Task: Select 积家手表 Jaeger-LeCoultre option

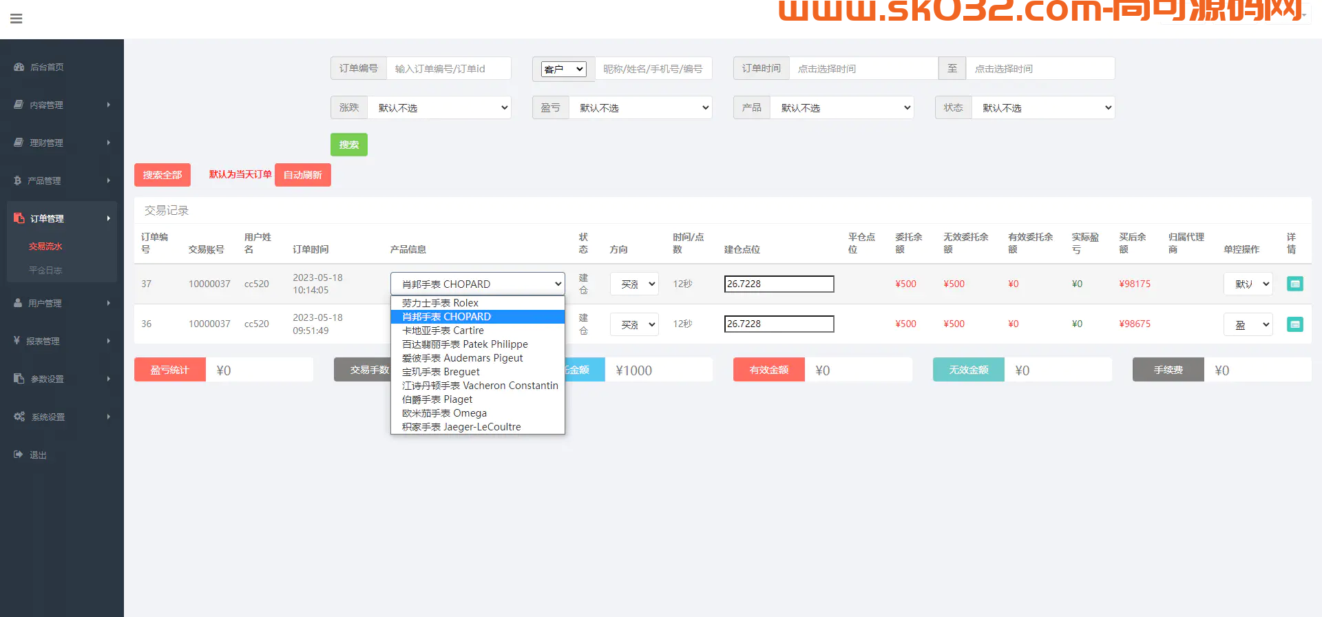Action: click(478, 427)
